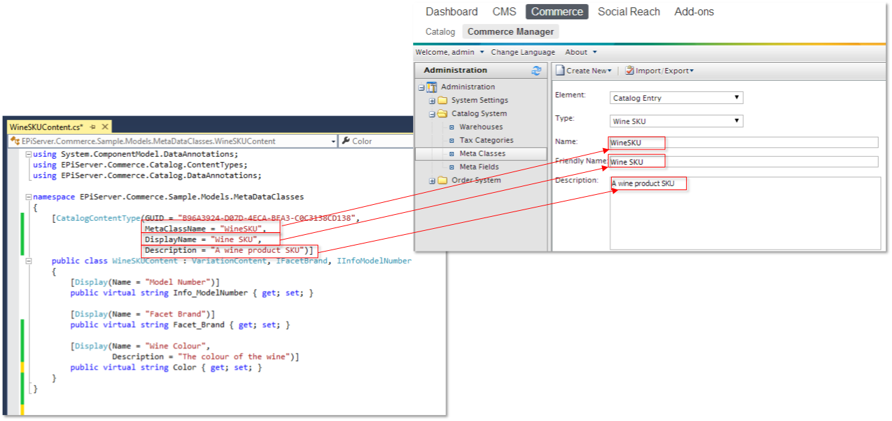This screenshot has height=421, width=892.
Task: Open the Catalog sub-tab
Action: click(x=440, y=32)
